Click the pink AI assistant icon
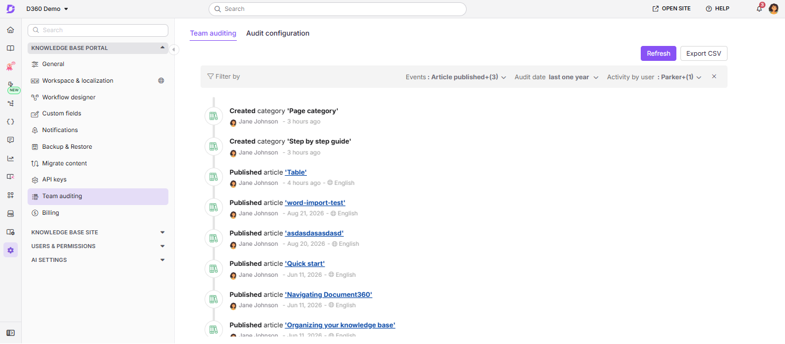Screen dimensions: 785x344 pyautogui.click(x=10, y=67)
